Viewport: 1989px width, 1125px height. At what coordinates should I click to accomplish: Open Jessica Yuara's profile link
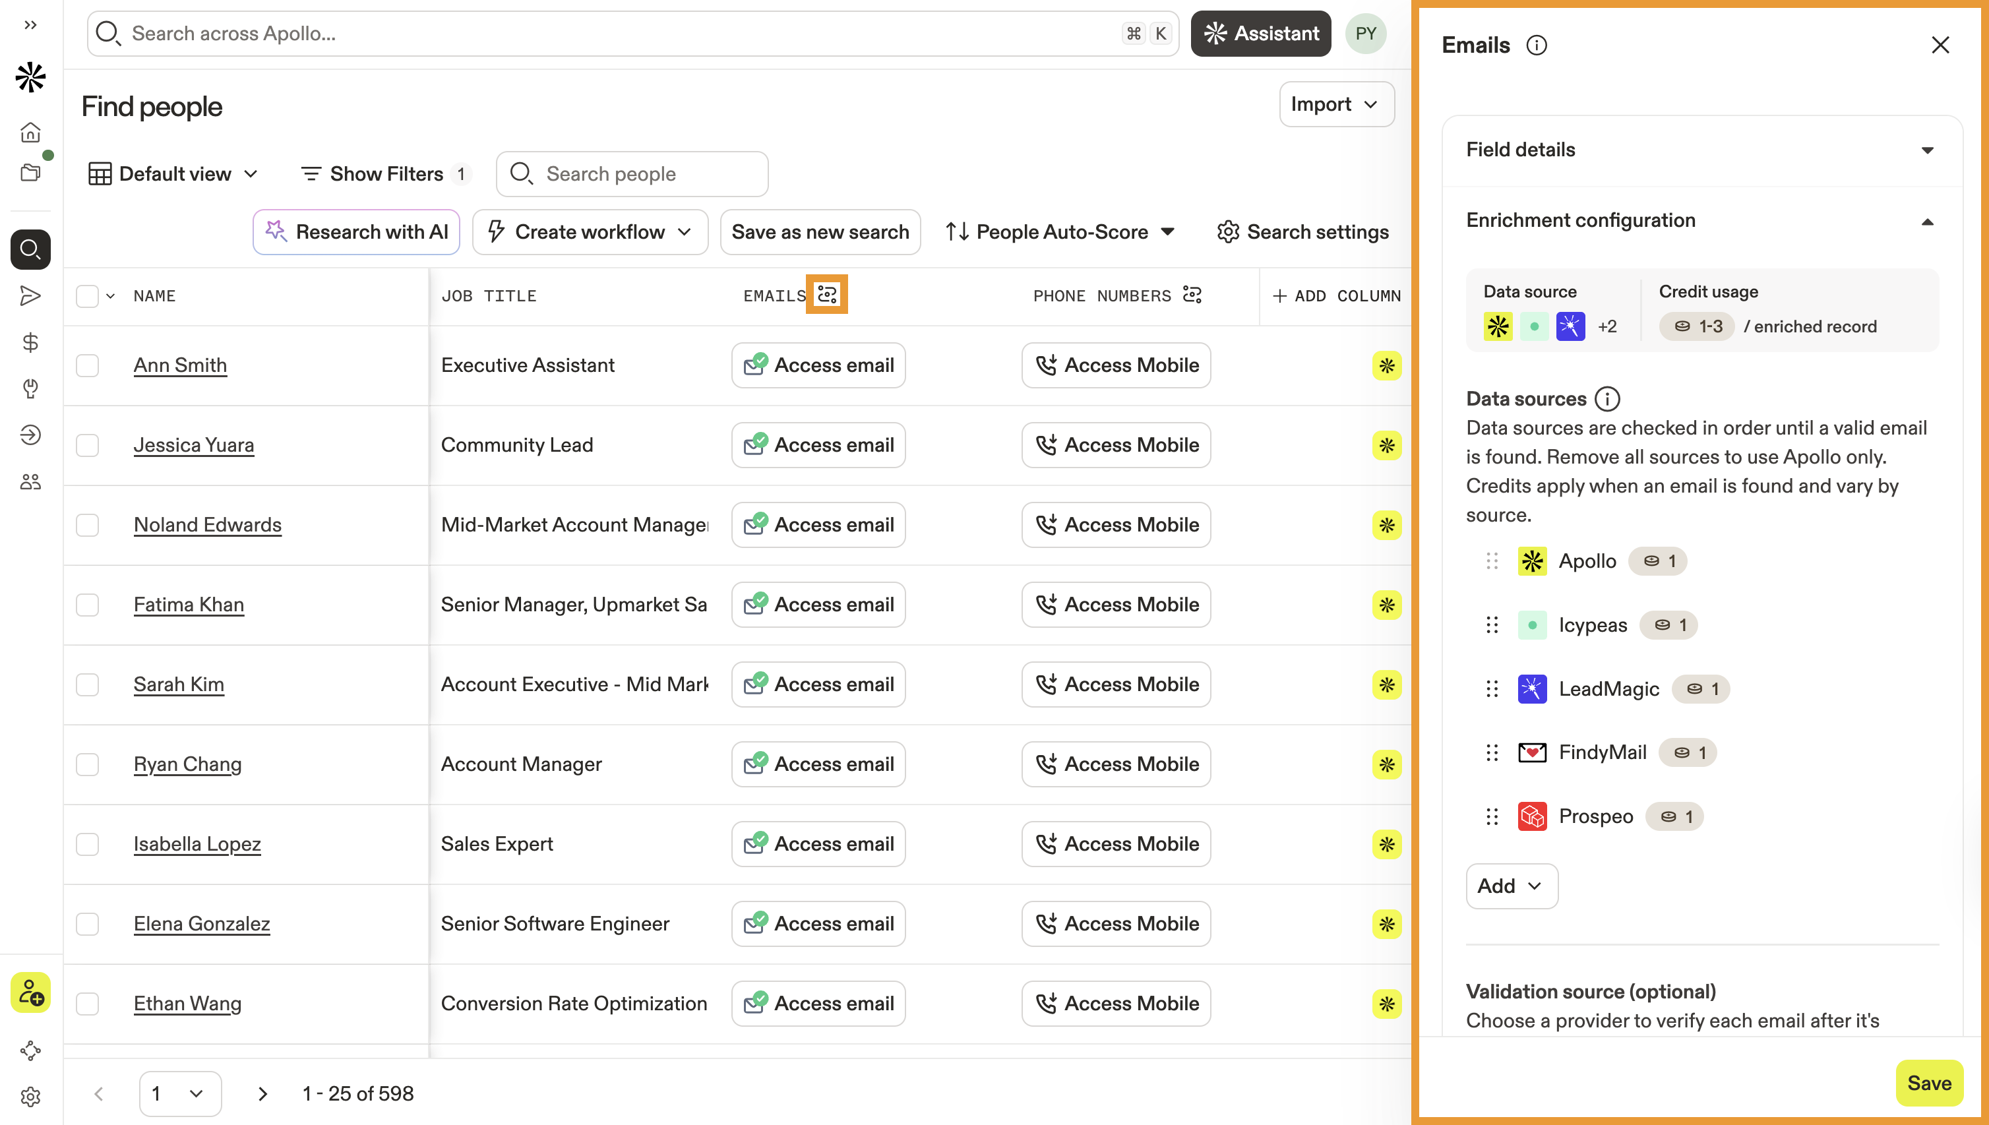click(193, 445)
